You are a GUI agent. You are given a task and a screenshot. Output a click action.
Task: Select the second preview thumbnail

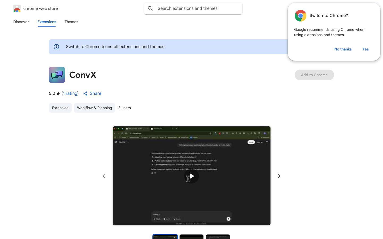[x=191, y=237]
